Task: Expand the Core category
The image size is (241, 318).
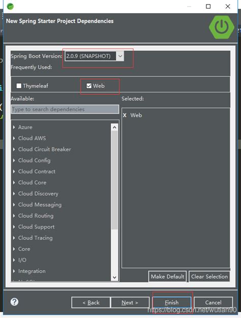Action: coord(14,249)
